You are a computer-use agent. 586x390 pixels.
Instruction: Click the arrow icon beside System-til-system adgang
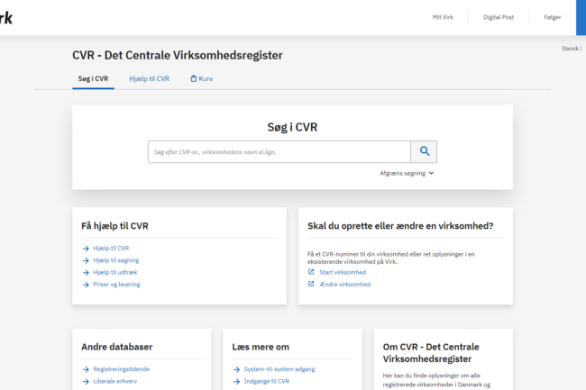coord(235,368)
